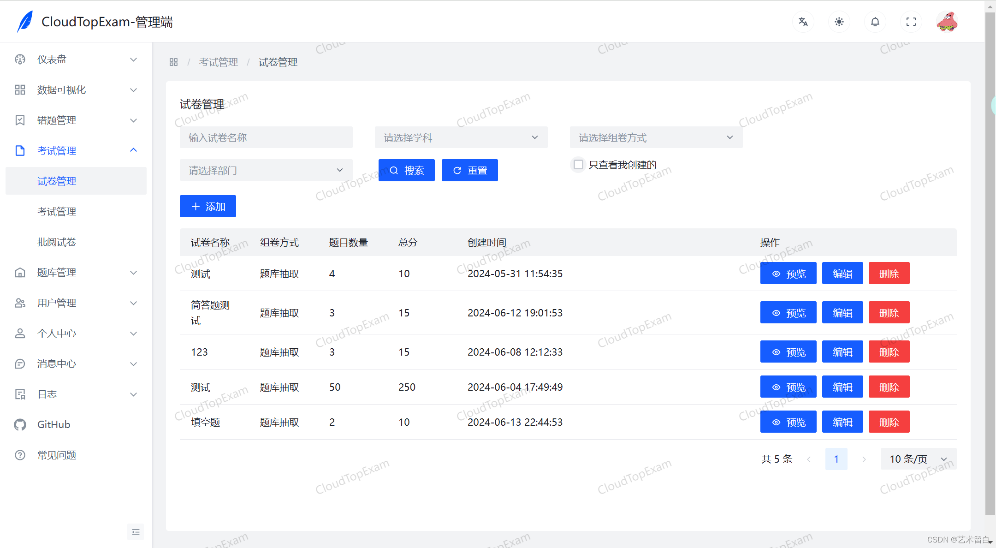This screenshot has height=548, width=996.
Task: Open the 请选择组卷方式 dropdown
Action: (655, 137)
